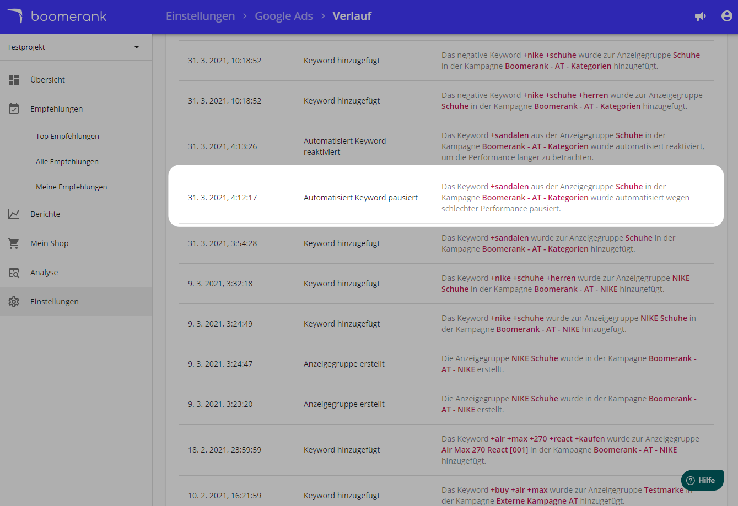Go to Einstellungen breadcrumb
This screenshot has height=506, width=738.
coord(200,17)
